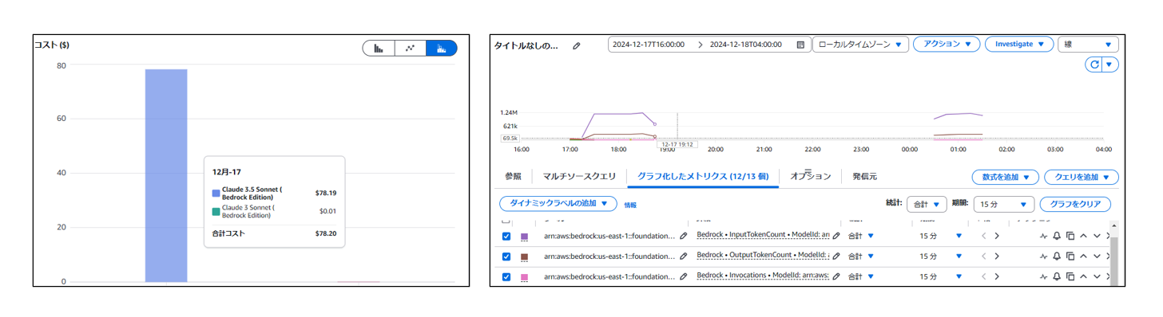
Task: Create alarm bell for OutputTokenCount metric
Action: (x=1057, y=256)
